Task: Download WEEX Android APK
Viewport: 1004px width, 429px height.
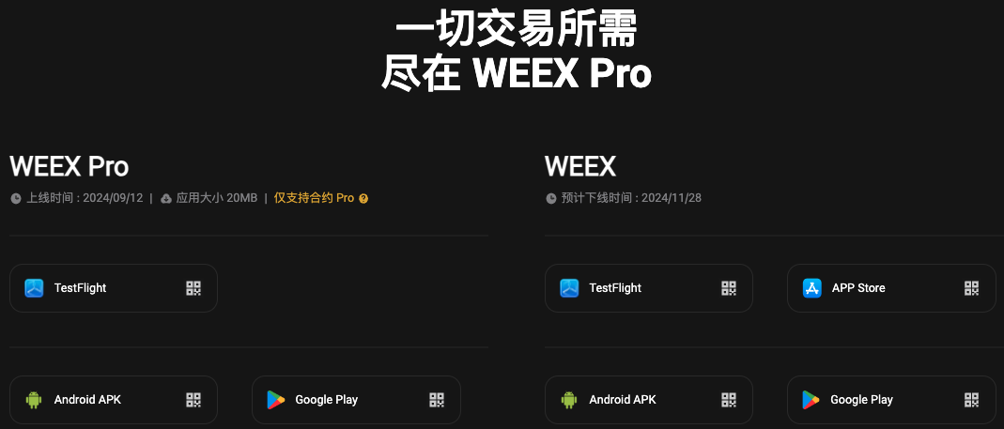Action: coord(649,400)
